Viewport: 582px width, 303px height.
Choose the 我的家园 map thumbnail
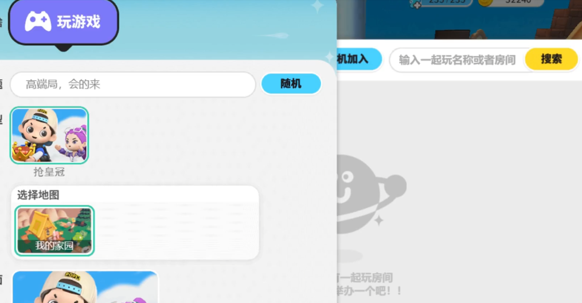pos(54,231)
